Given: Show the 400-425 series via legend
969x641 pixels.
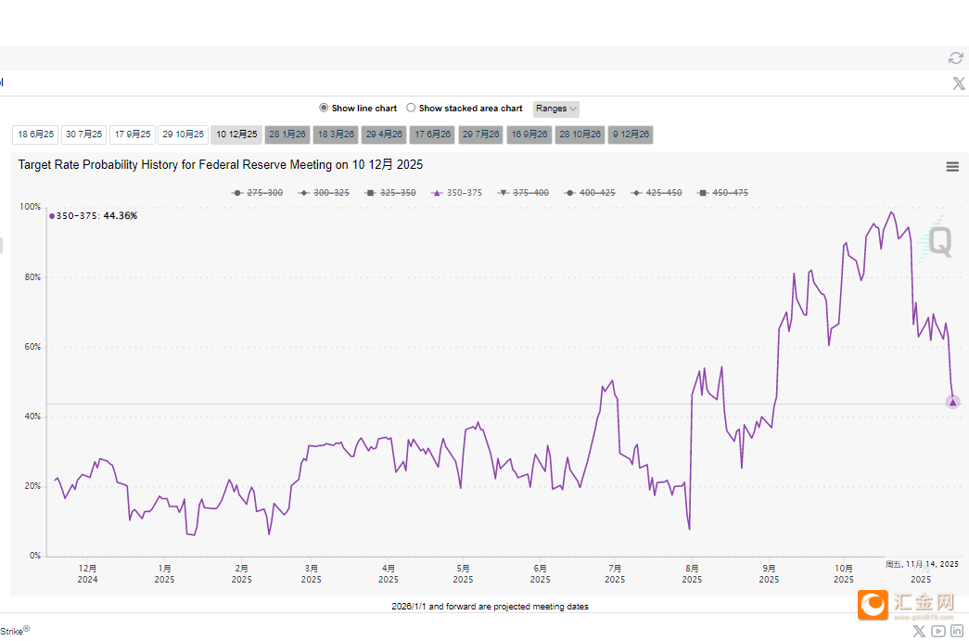Looking at the screenshot, I should (590, 193).
